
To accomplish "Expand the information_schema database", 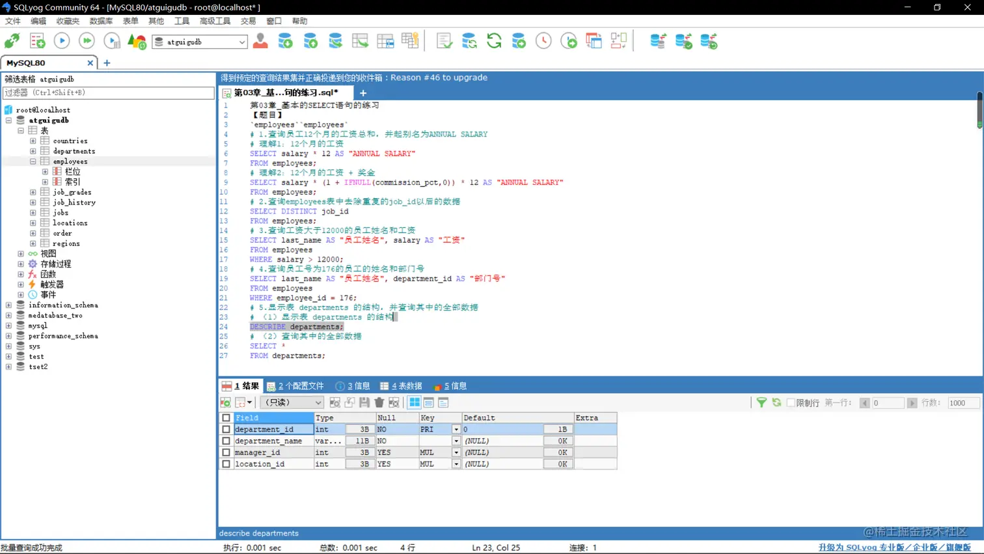I will coord(8,305).
